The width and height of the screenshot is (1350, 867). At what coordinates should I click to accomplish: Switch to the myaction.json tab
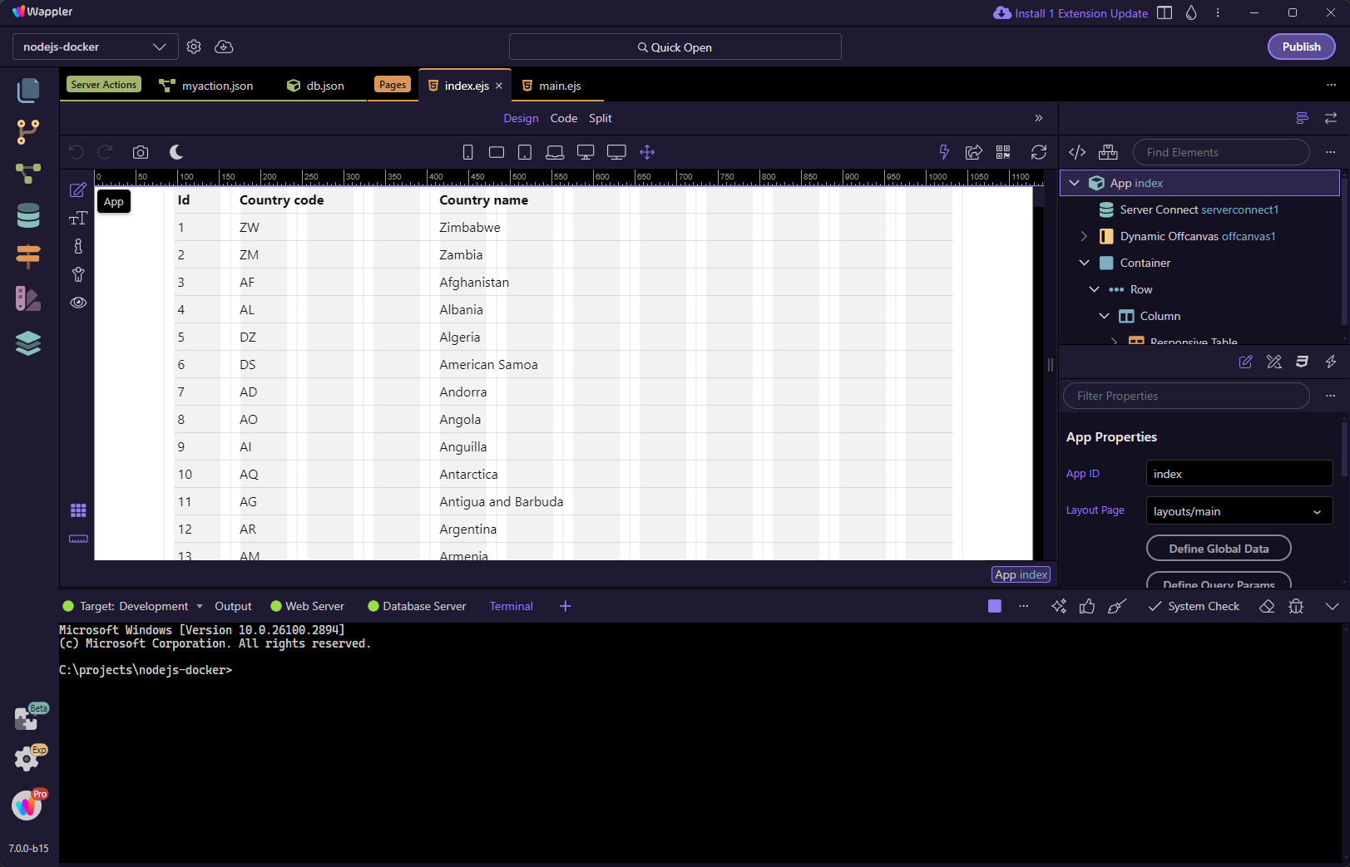(x=208, y=86)
